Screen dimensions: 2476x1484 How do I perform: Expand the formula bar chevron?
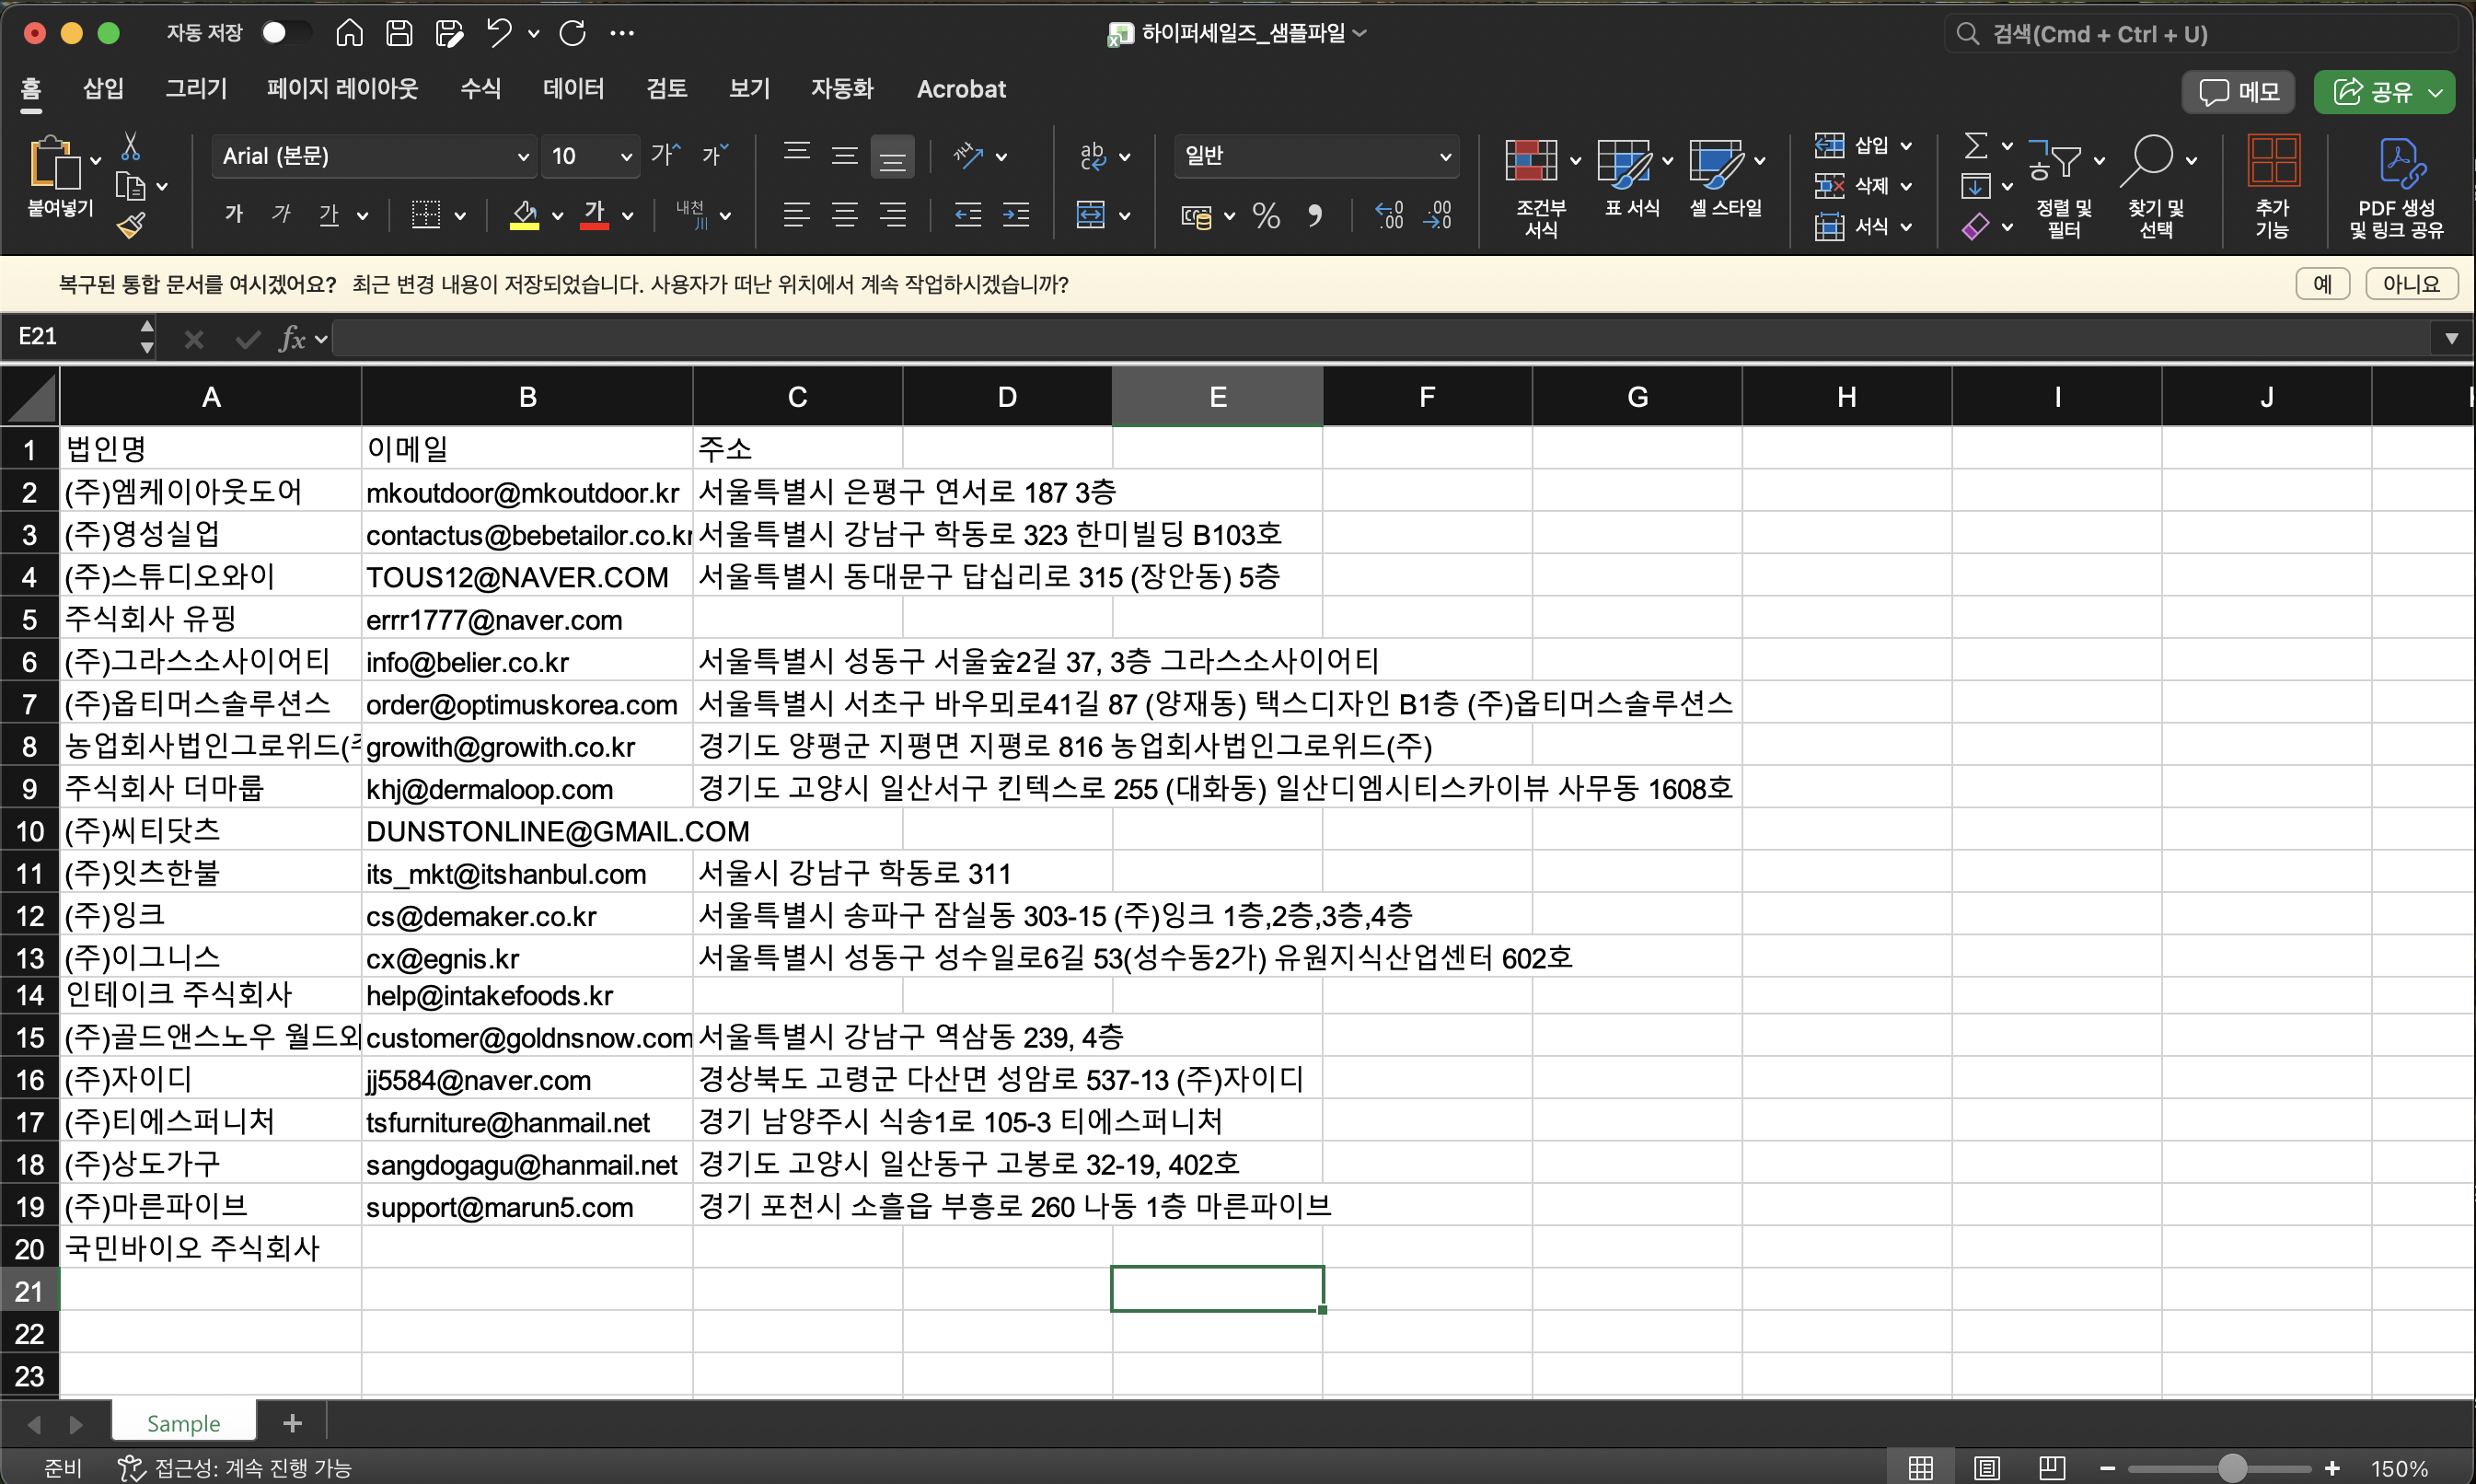coord(2450,338)
